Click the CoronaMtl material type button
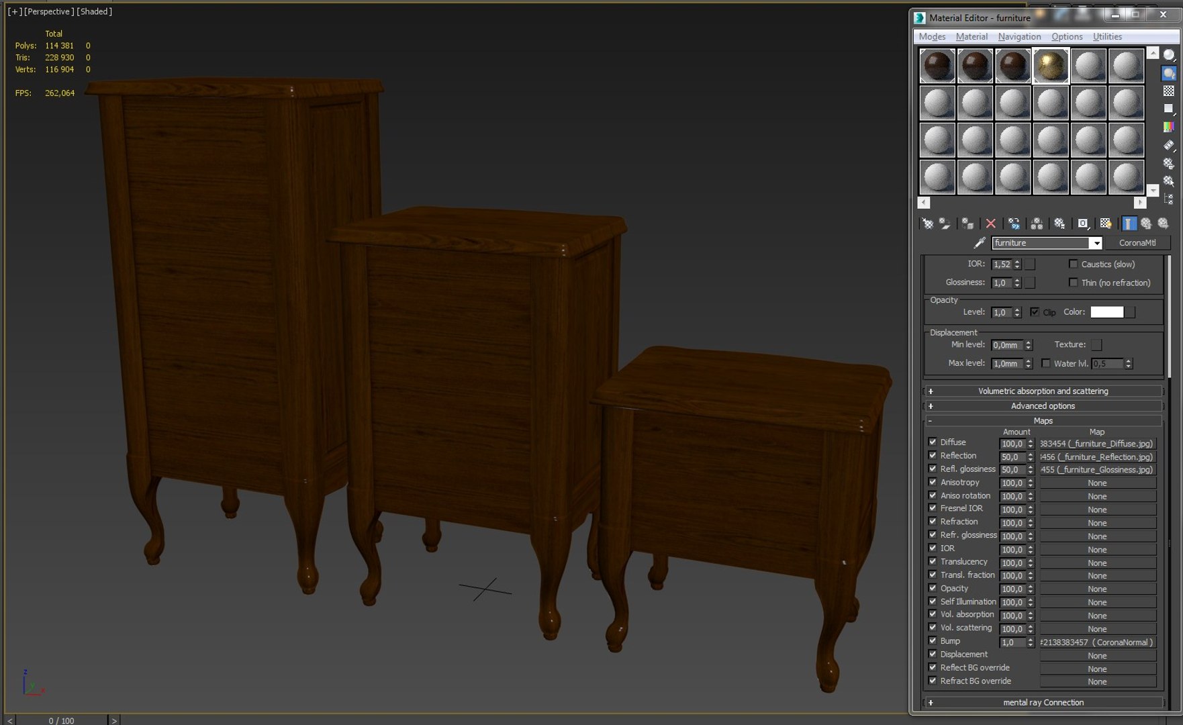1183x725 pixels. [1137, 243]
